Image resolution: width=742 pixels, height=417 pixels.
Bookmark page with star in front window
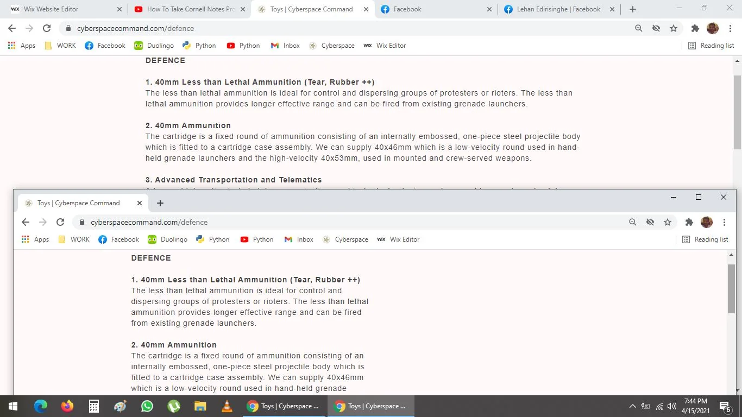click(668, 222)
